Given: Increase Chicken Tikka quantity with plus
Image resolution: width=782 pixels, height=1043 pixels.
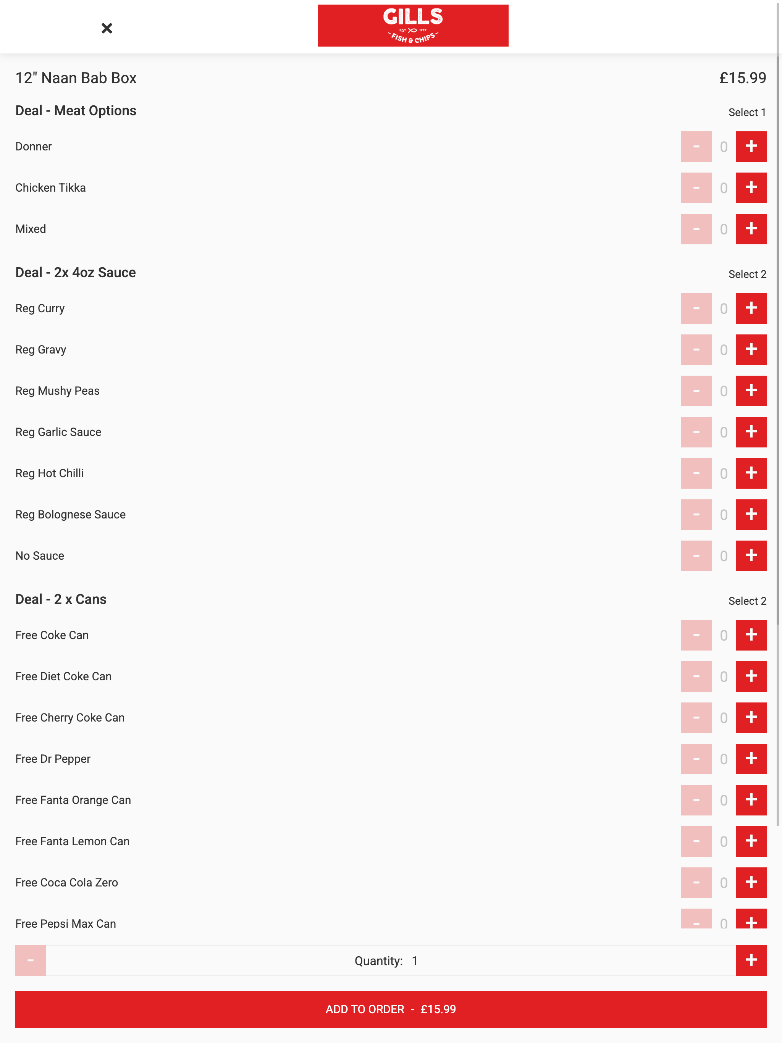Looking at the screenshot, I should tap(751, 188).
